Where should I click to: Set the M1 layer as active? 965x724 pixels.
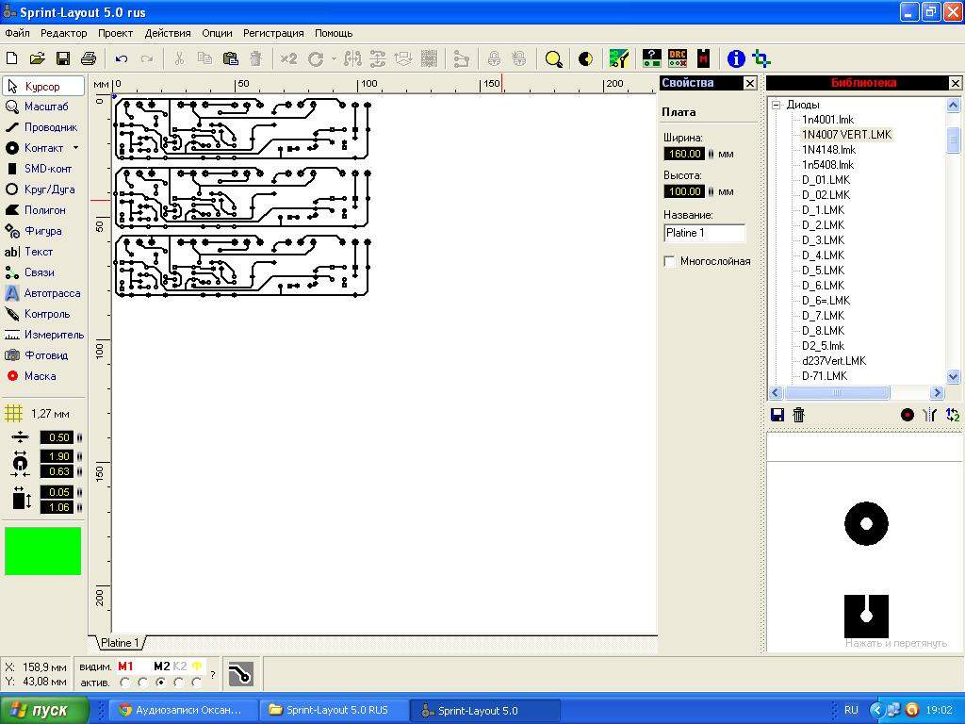click(x=125, y=682)
